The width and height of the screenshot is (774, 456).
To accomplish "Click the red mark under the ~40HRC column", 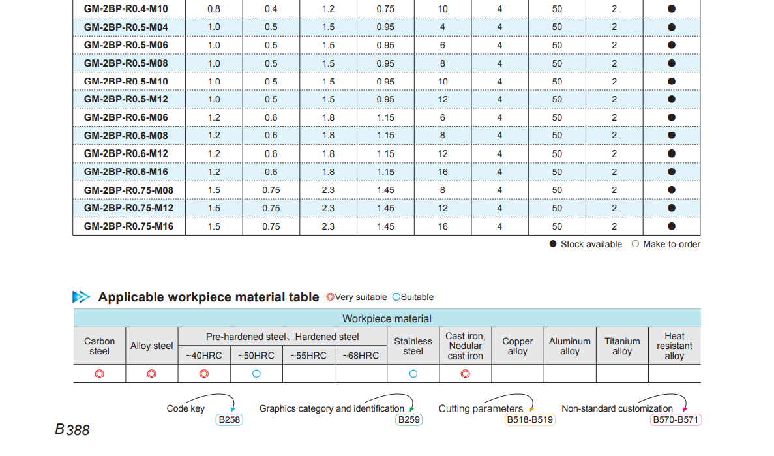I will (203, 374).
